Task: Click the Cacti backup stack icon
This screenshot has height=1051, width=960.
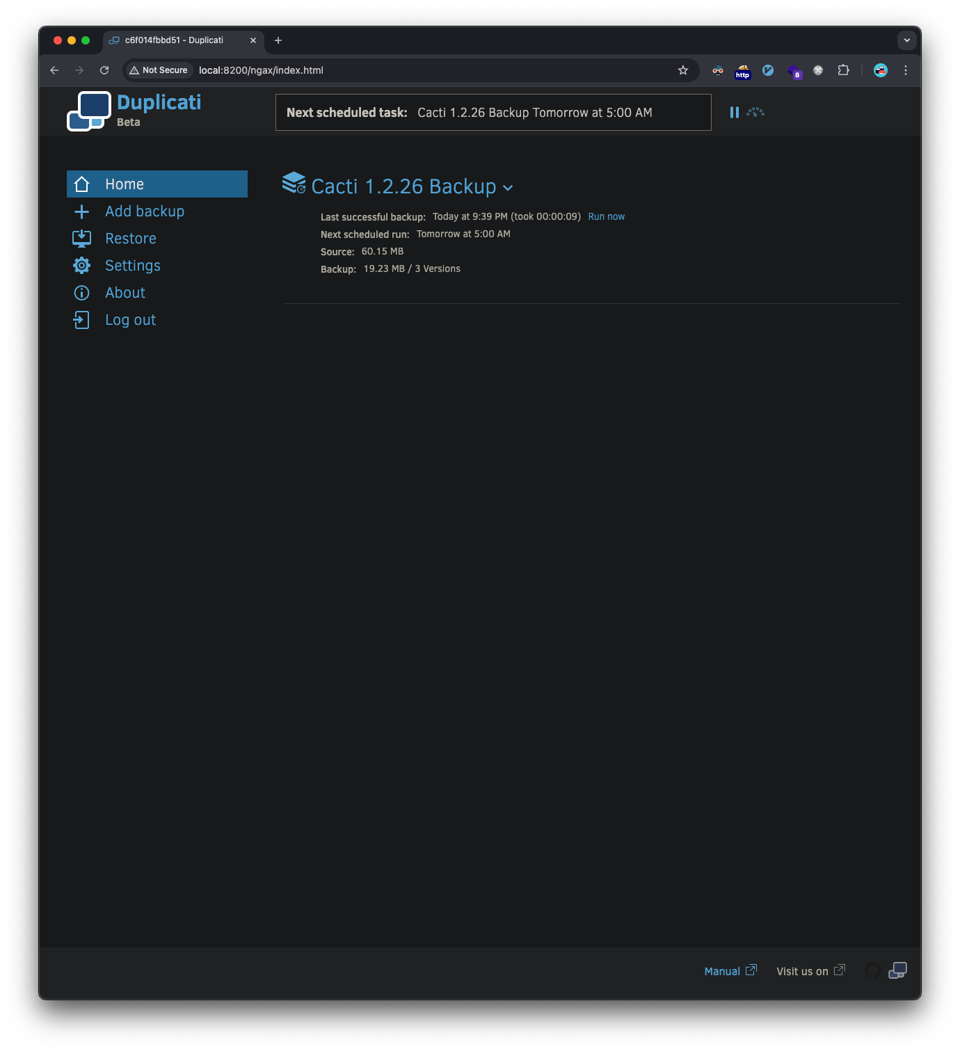Action: 293,185
